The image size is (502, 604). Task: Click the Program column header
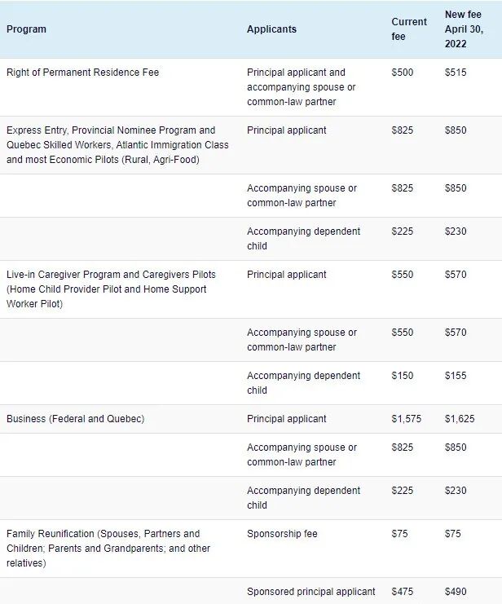[26, 29]
